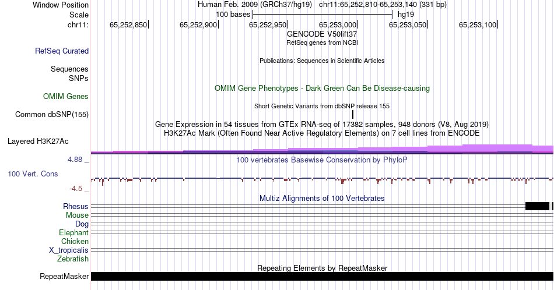Click the 100 vertebrates Basewise Conservation title
Screen dimensions: 554x290
click(322, 160)
